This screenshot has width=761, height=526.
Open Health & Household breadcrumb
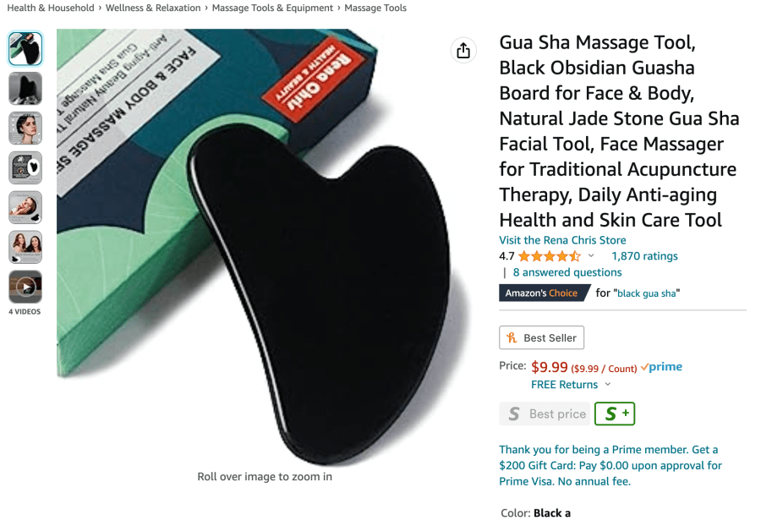51,8
